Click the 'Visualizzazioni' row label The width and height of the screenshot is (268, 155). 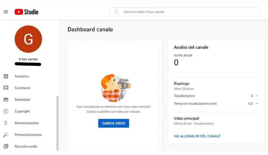tap(184, 96)
